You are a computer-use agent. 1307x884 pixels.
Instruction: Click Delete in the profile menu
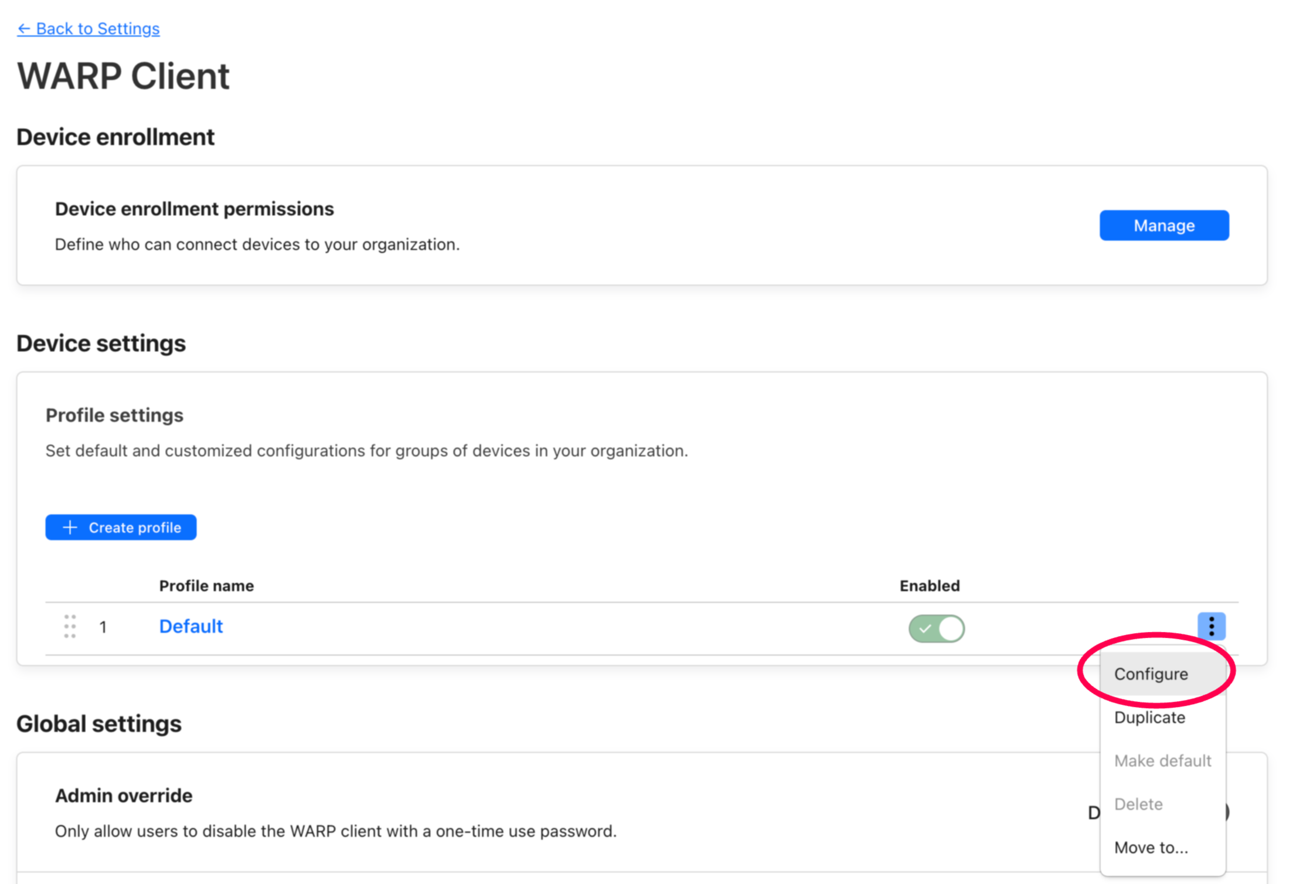(1163, 804)
